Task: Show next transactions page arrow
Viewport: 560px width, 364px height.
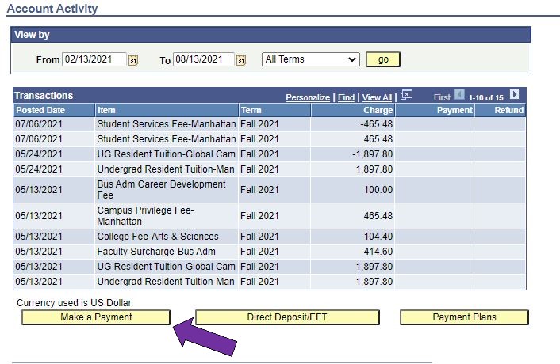Action: (x=514, y=94)
